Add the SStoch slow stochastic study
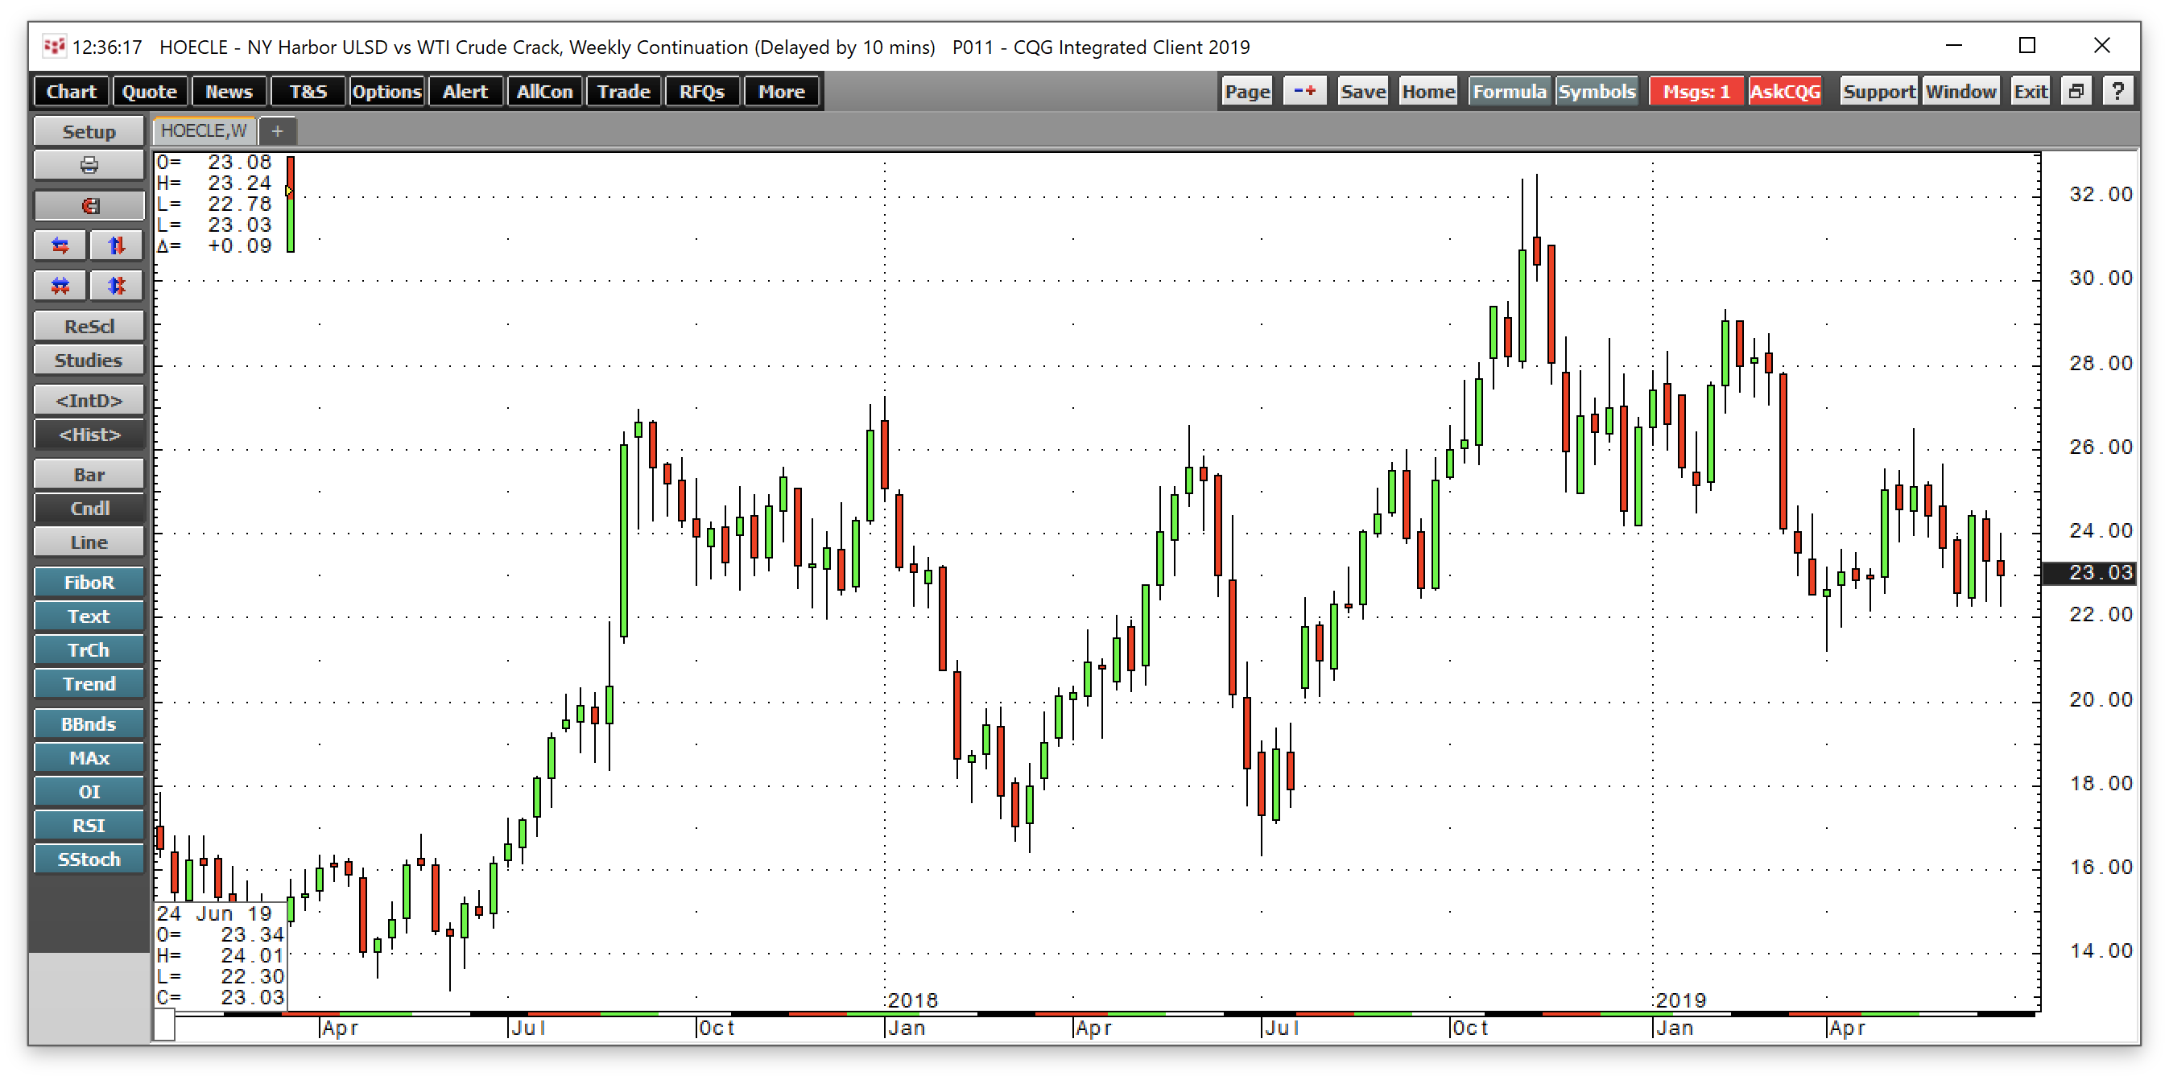2169x1080 pixels. [x=89, y=859]
